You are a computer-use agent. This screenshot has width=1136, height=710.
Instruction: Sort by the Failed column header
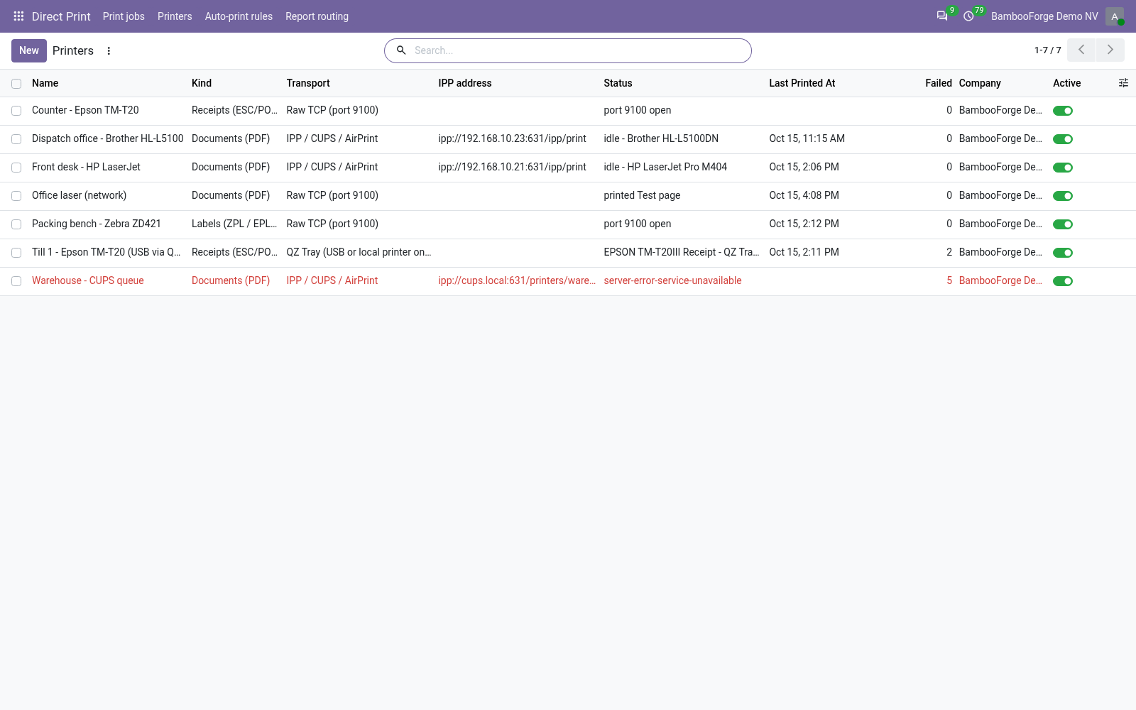pyautogui.click(x=938, y=83)
